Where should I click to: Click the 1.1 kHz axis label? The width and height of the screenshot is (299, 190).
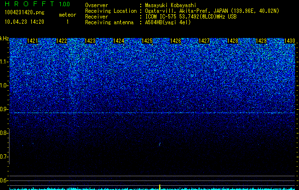point(4,62)
